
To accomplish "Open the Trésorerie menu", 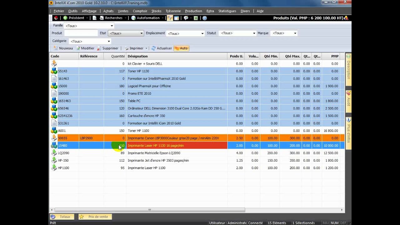I will pyautogui.click(x=172, y=11).
